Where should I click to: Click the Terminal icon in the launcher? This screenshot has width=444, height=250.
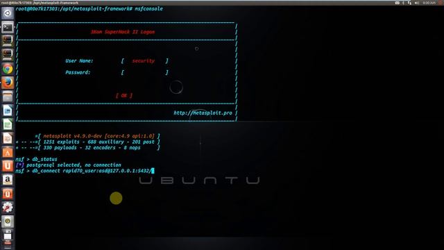click(8, 28)
